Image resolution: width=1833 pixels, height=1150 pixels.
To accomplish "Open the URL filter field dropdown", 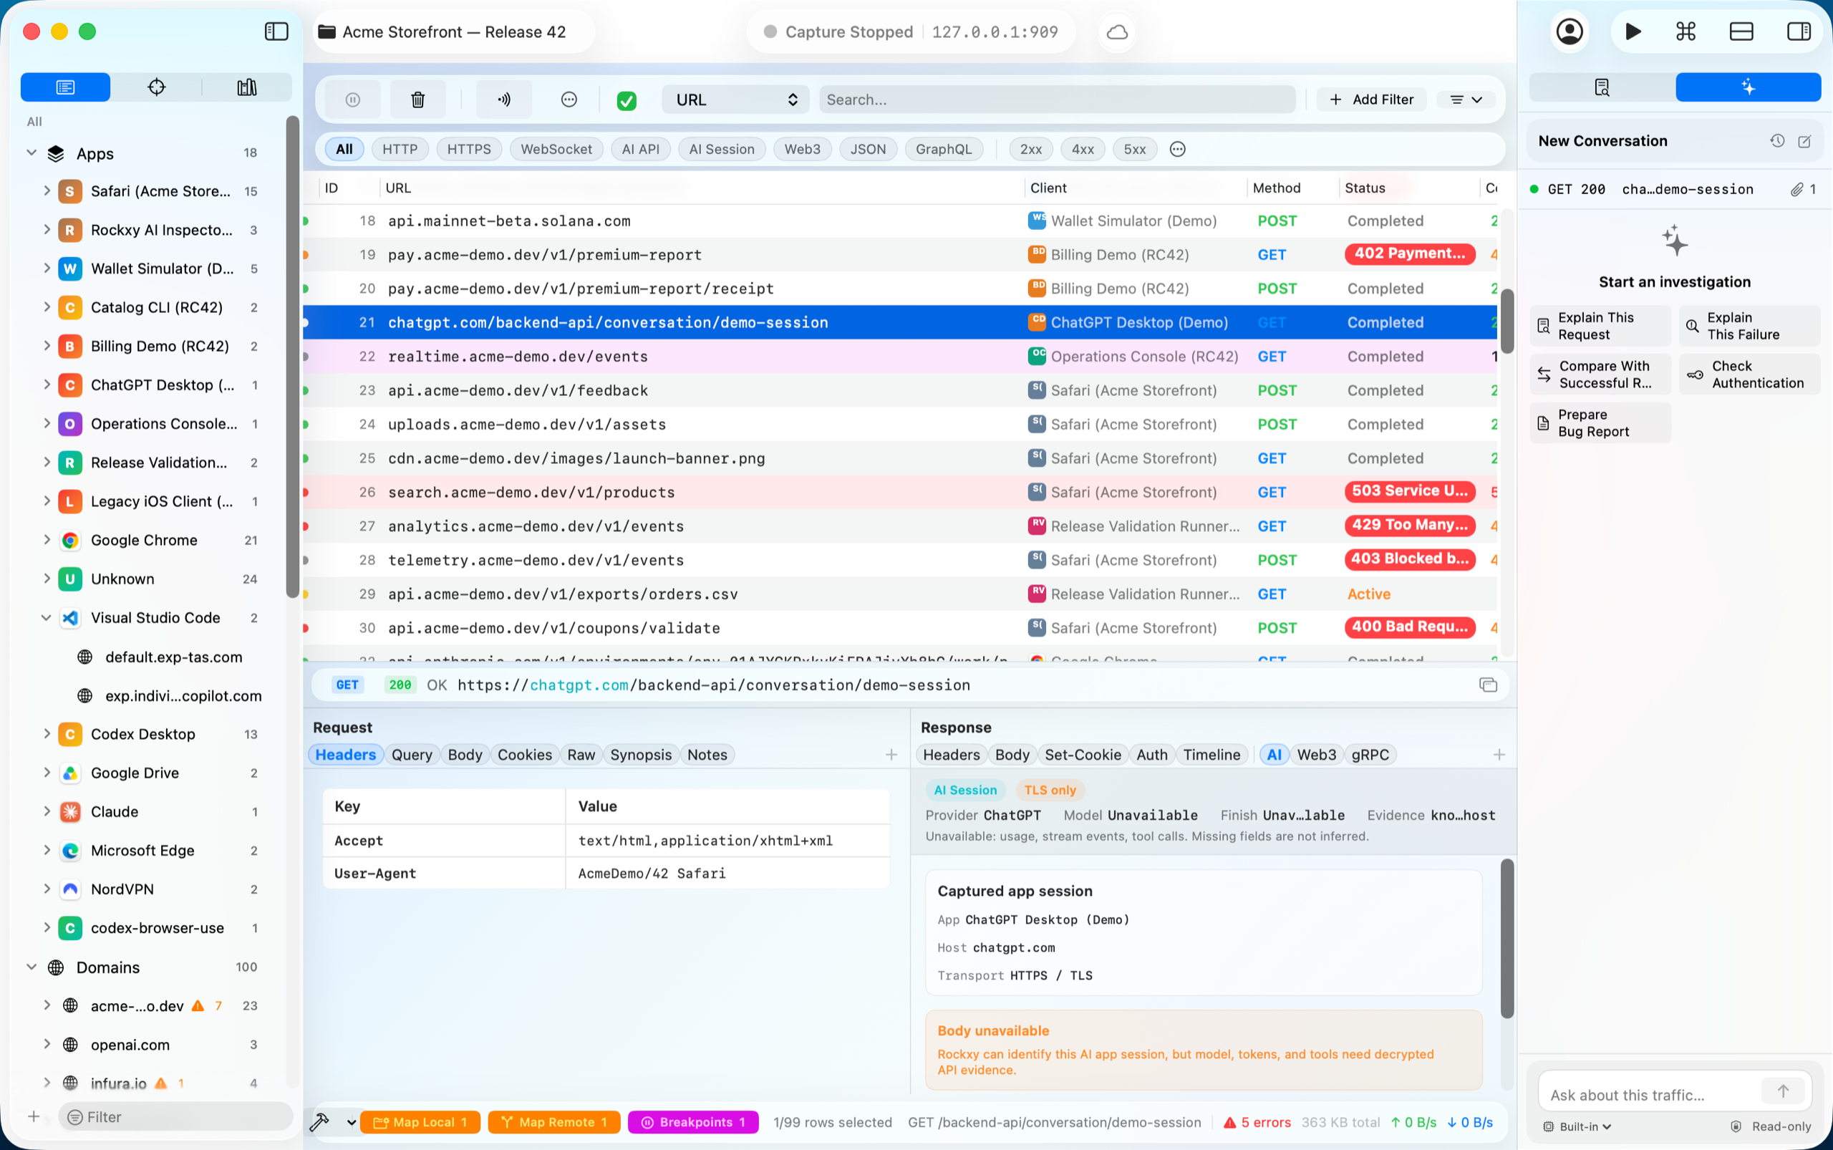I will (x=735, y=100).
